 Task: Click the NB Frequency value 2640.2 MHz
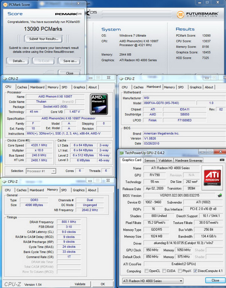point(90,210)
